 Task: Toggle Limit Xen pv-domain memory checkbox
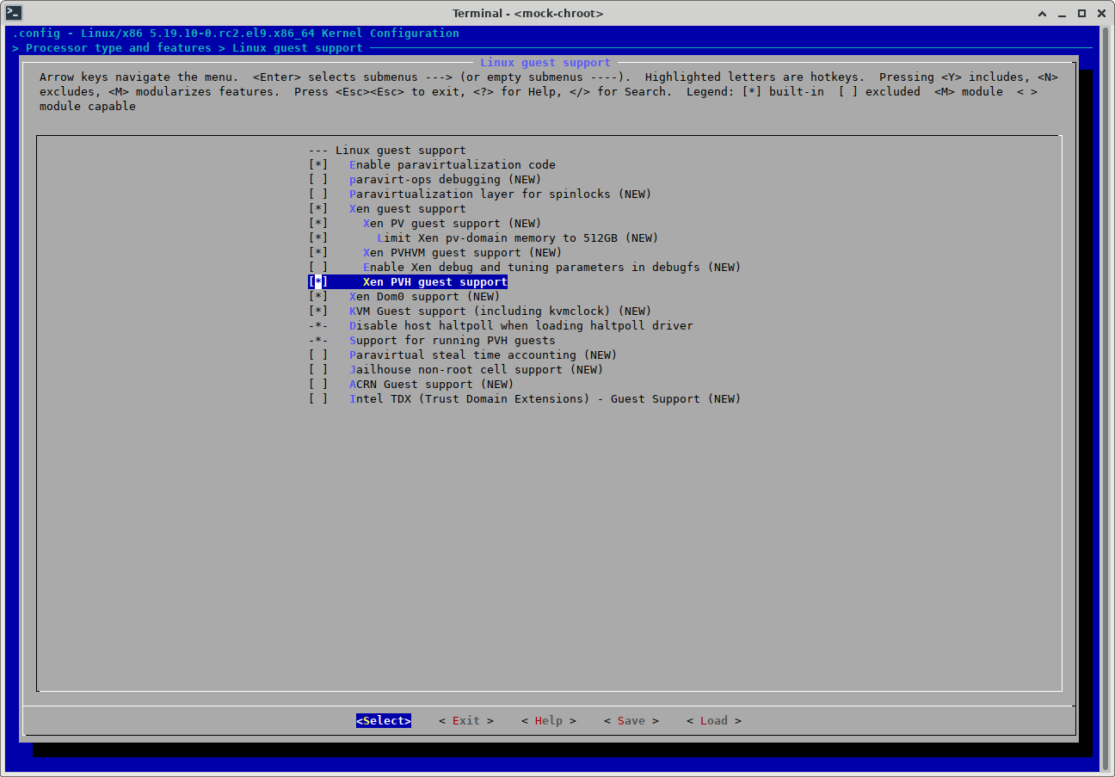point(318,237)
